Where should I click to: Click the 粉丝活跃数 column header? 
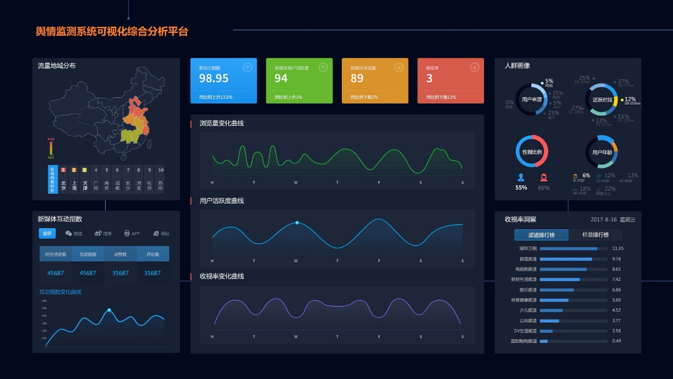pos(56,254)
